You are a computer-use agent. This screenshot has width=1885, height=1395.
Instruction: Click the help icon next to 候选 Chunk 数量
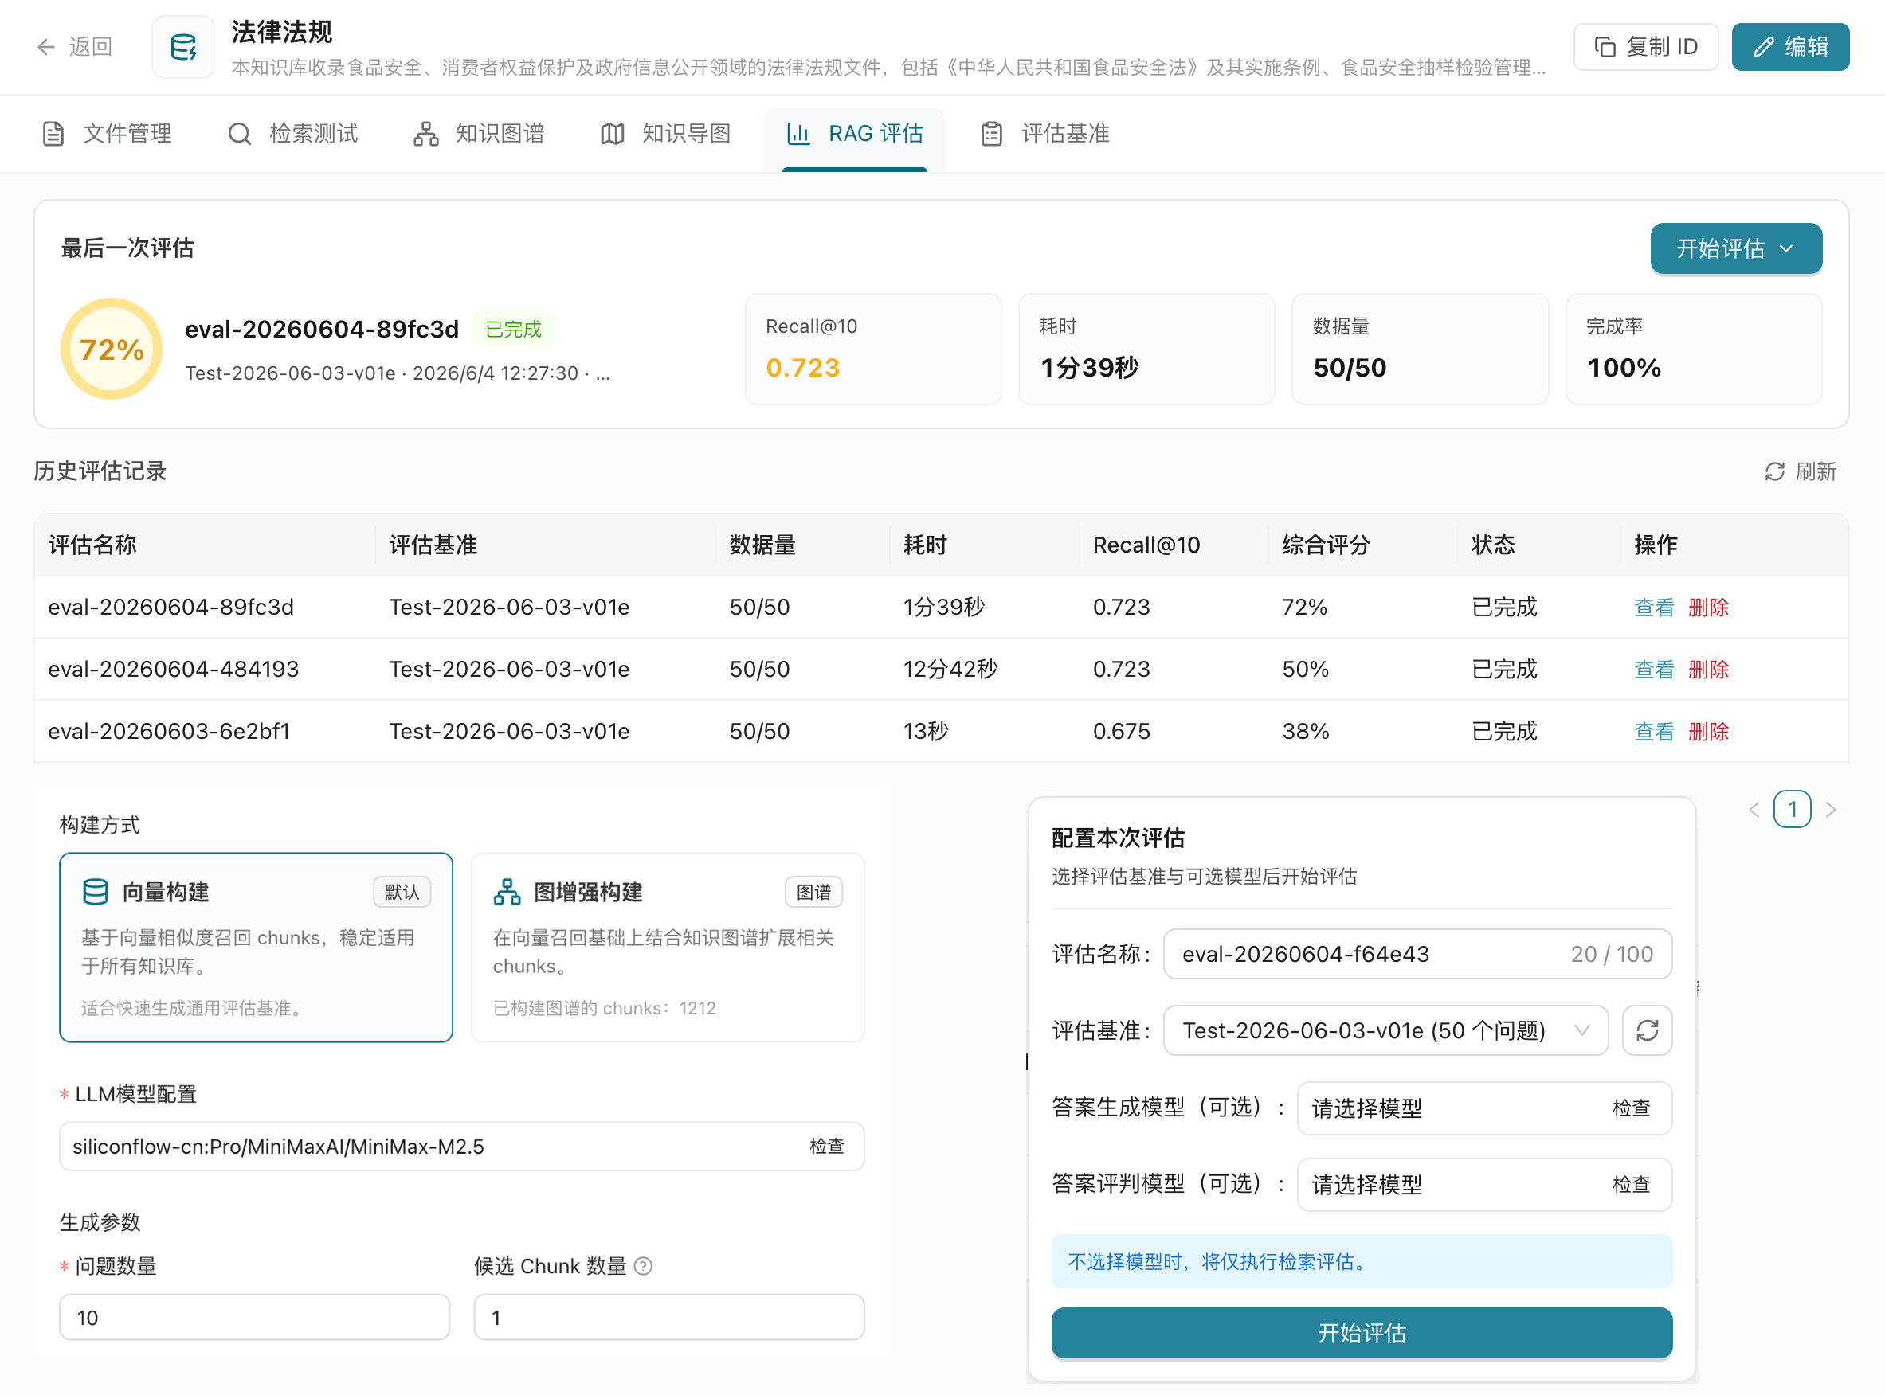pos(643,1266)
